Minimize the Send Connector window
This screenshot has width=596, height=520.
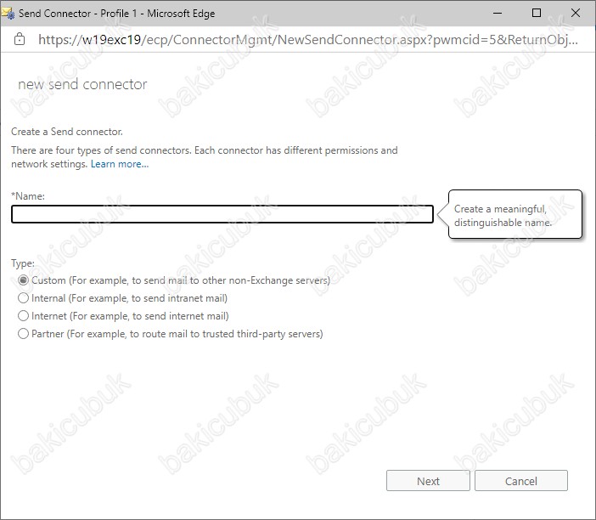(x=498, y=13)
